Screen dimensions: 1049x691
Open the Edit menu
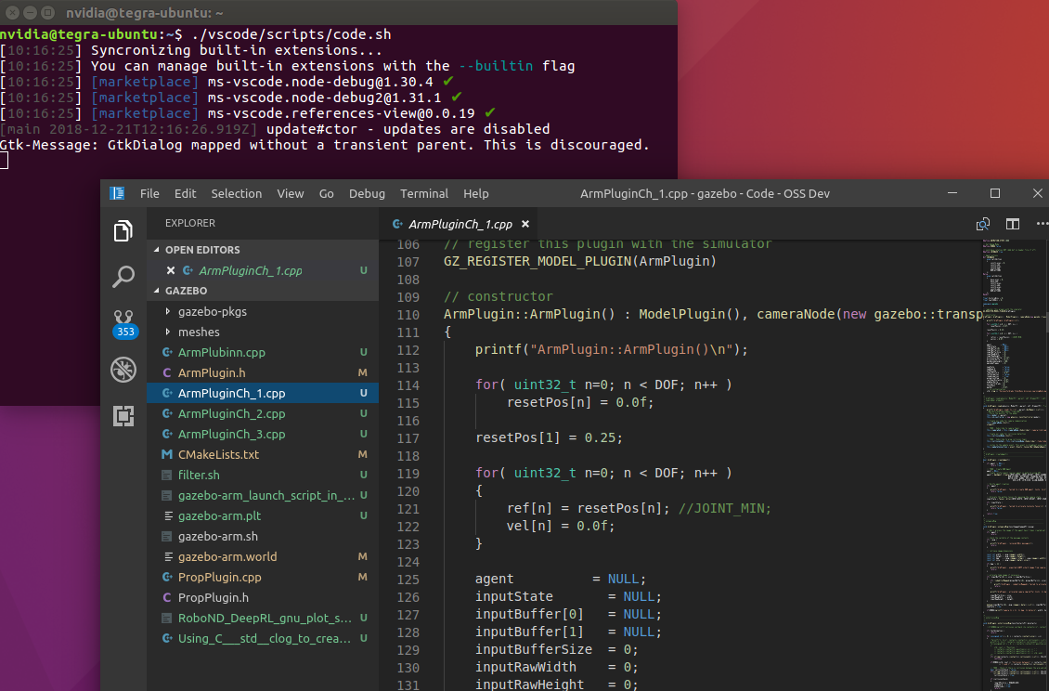click(x=186, y=193)
